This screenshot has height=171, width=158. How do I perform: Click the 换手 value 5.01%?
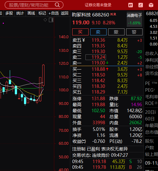99,129
